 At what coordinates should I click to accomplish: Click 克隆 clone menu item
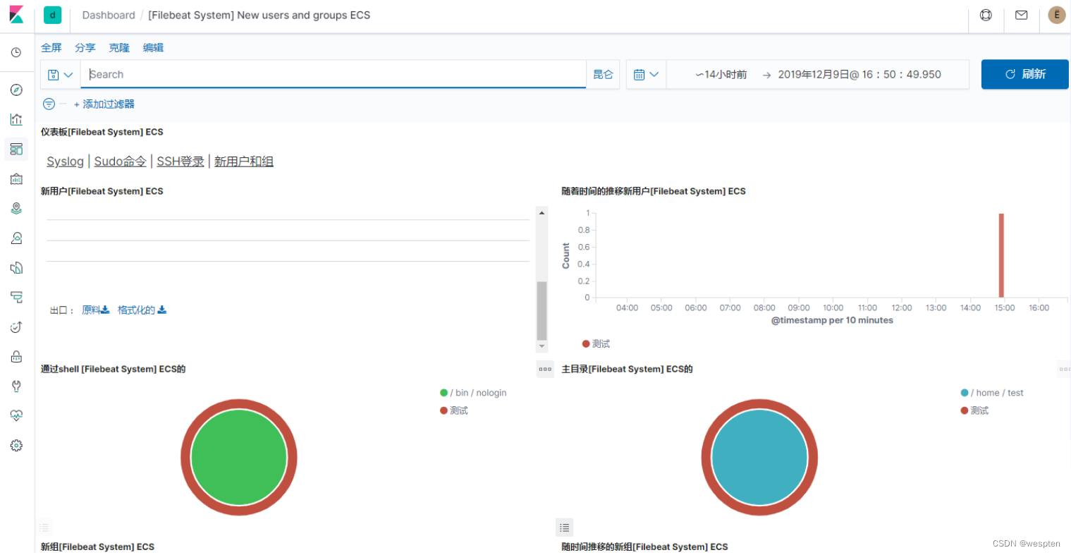point(119,48)
